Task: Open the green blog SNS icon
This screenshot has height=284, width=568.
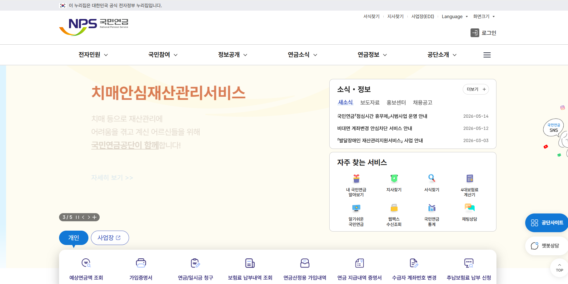Action: pyautogui.click(x=559, y=155)
